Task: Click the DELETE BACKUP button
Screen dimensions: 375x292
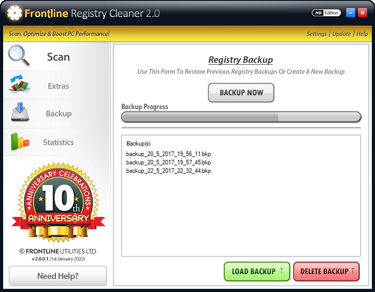Action: [x=327, y=271]
